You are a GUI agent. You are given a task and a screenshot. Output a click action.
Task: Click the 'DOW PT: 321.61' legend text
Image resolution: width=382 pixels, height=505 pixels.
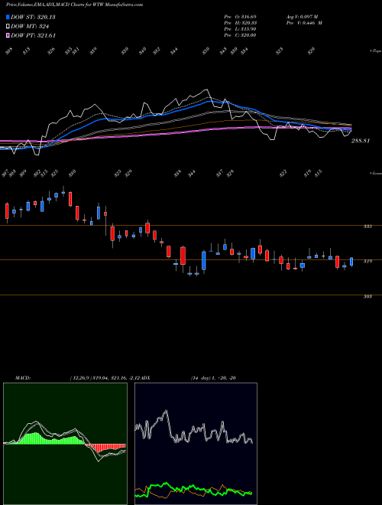pos(33,35)
